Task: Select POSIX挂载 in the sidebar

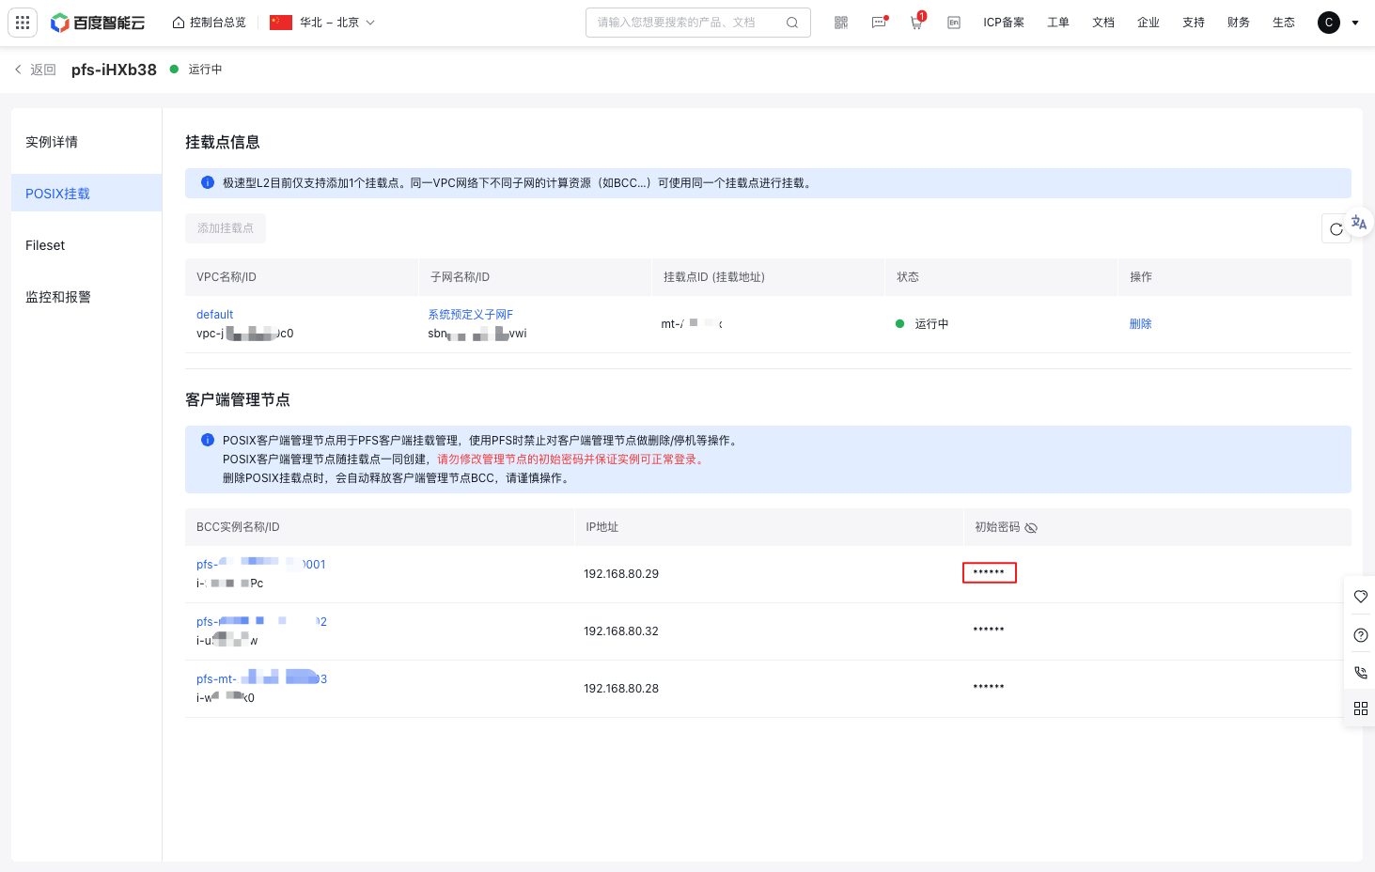Action: coord(86,194)
